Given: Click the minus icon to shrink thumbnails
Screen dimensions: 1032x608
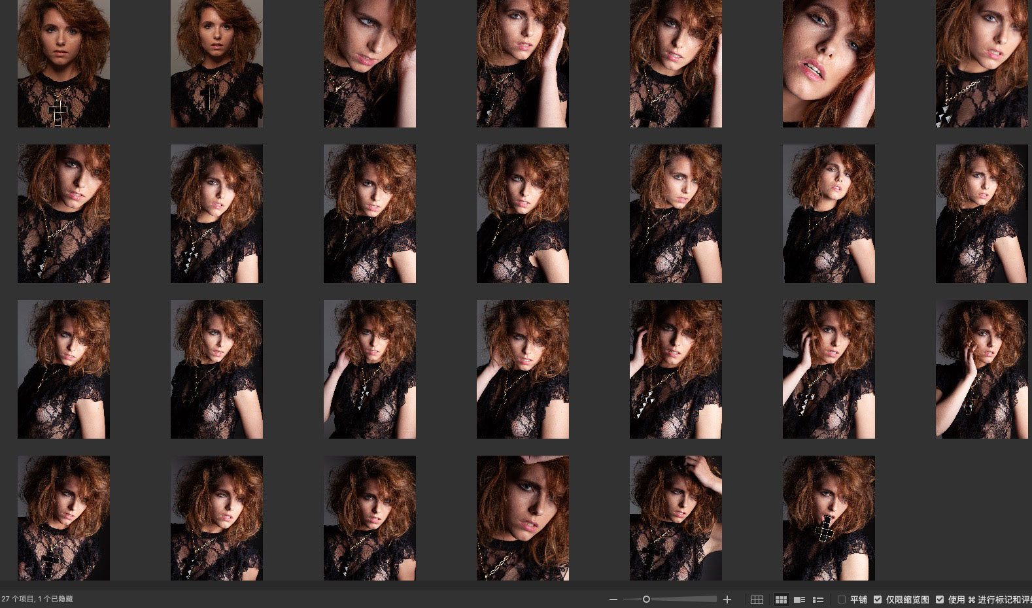Looking at the screenshot, I should click(x=613, y=600).
